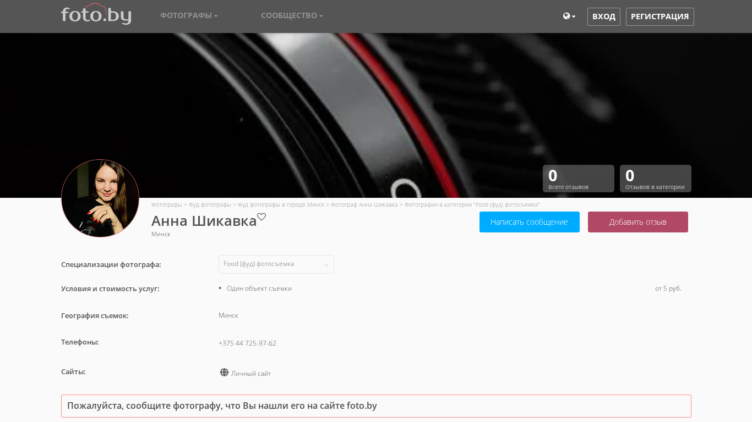Click the Фотографии в категории Food breadcrumb
This screenshot has width=752, height=422.
coord(472,204)
